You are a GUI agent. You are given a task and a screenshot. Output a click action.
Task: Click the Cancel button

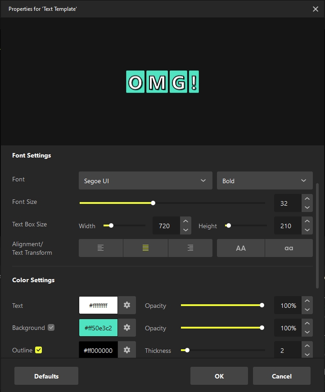282,376
